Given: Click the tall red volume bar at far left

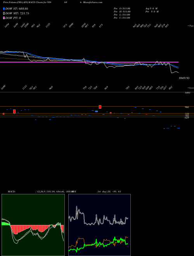Looking at the screenshot, I should click(x=14, y=111).
